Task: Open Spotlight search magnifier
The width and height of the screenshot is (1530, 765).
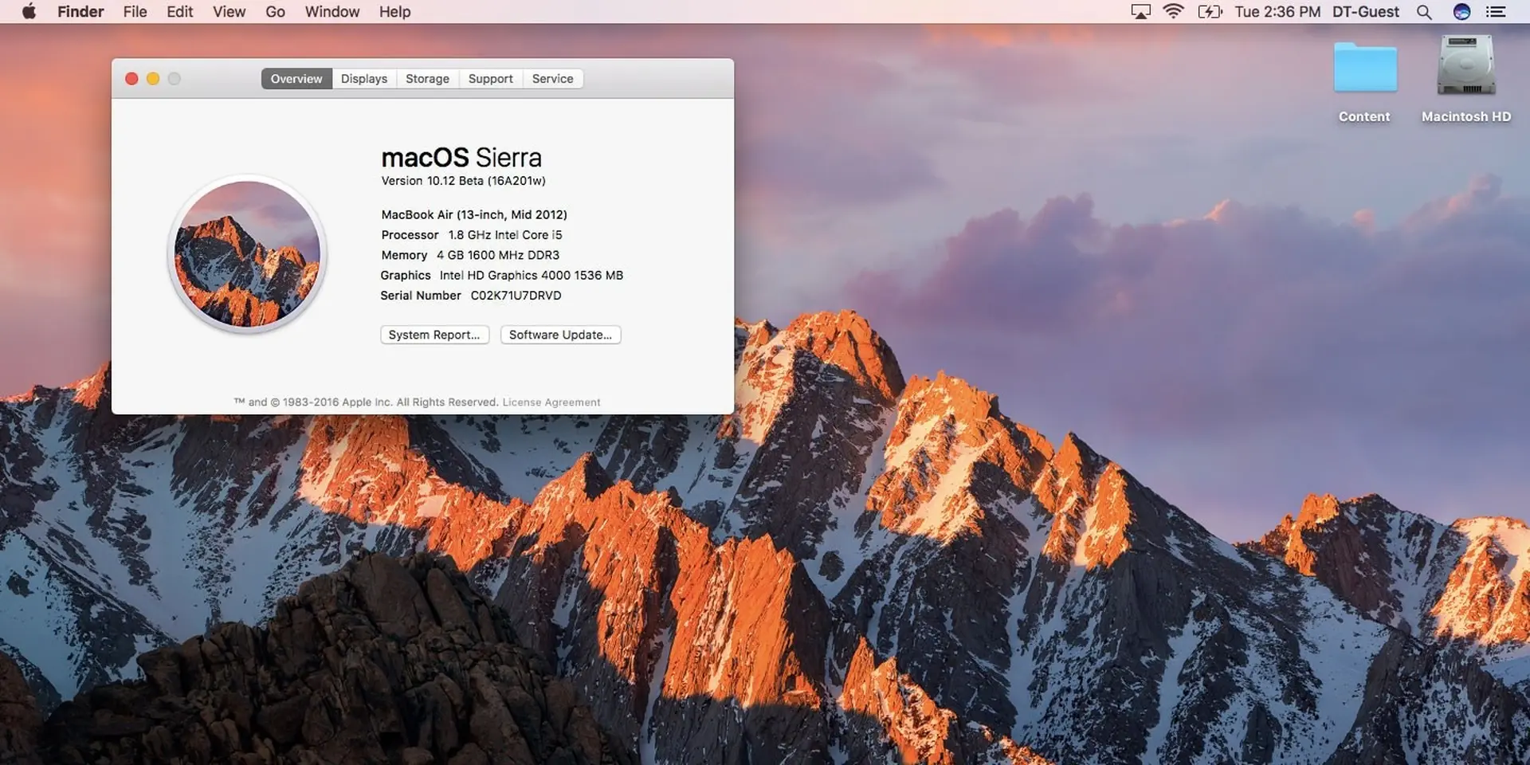Action: (1424, 12)
